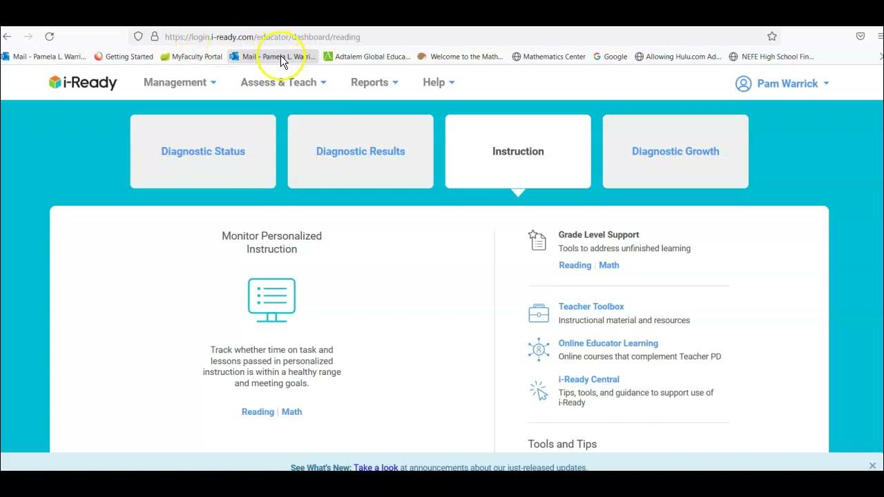The height and width of the screenshot is (497, 884).
Task: Click the Monitor Personalized Instruction monitor icon
Action: tap(271, 300)
